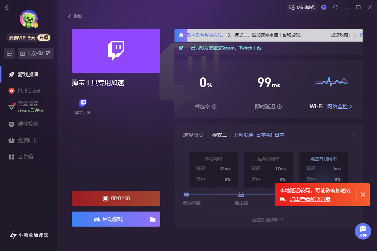
Task: Dismiss the red latency warning popup
Action: (363, 195)
